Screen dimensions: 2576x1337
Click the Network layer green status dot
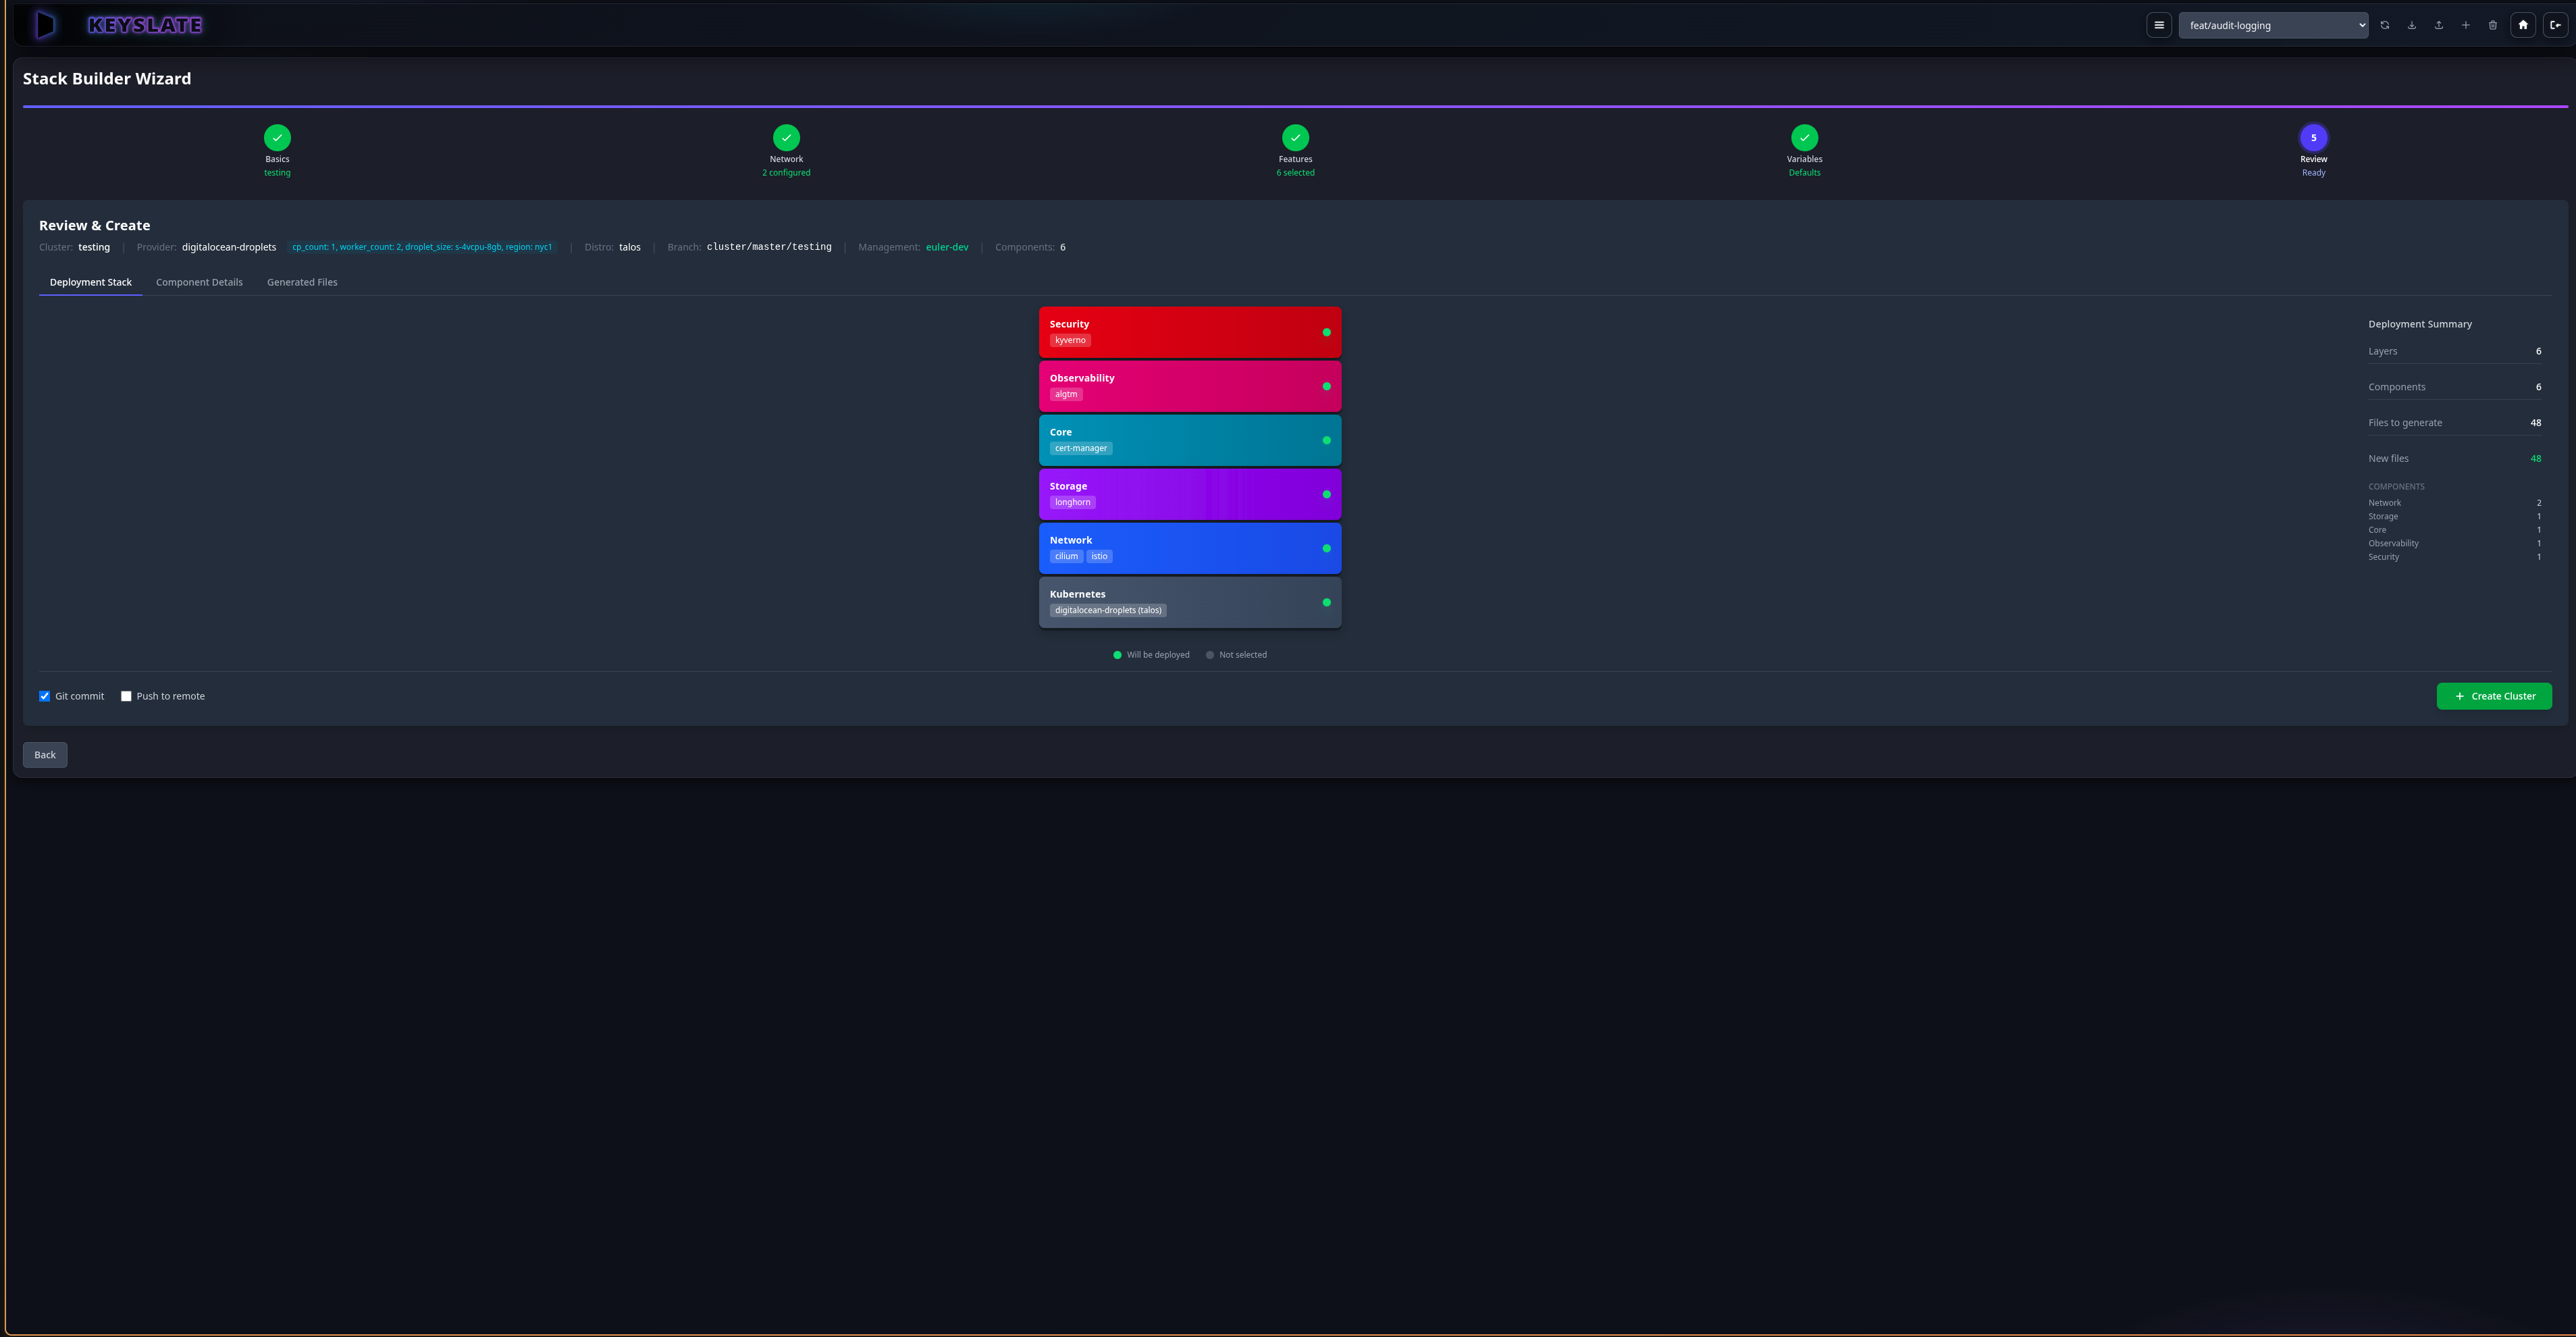(1327, 548)
